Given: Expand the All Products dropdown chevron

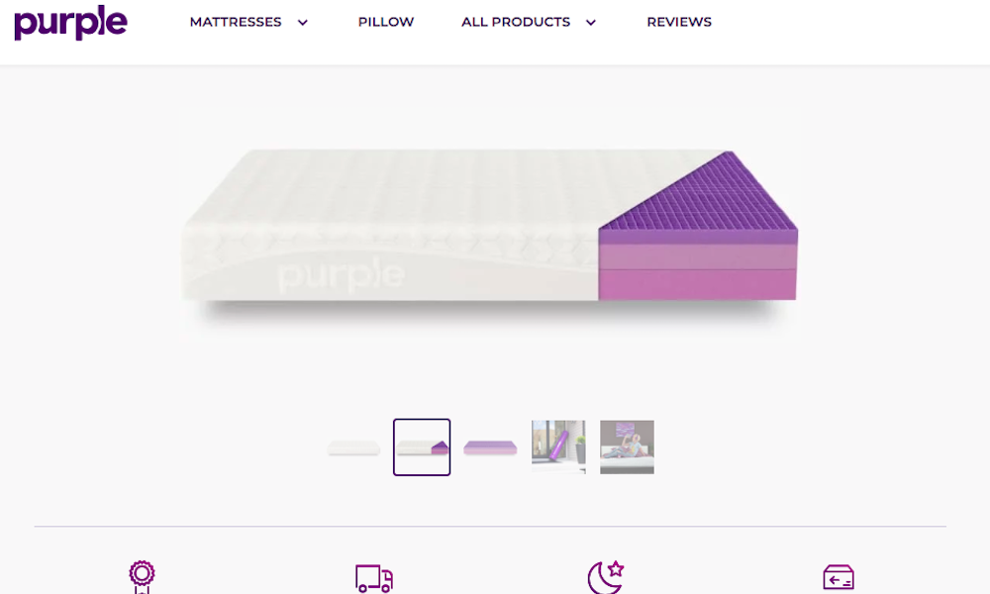Looking at the screenshot, I should point(591,23).
